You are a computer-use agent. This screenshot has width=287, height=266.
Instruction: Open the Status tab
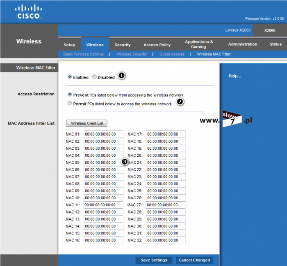(x=276, y=44)
